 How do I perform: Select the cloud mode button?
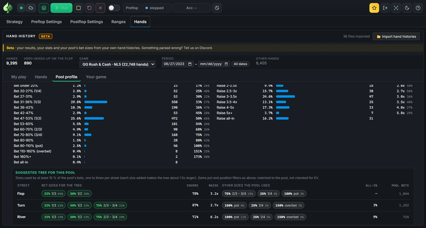31,8
